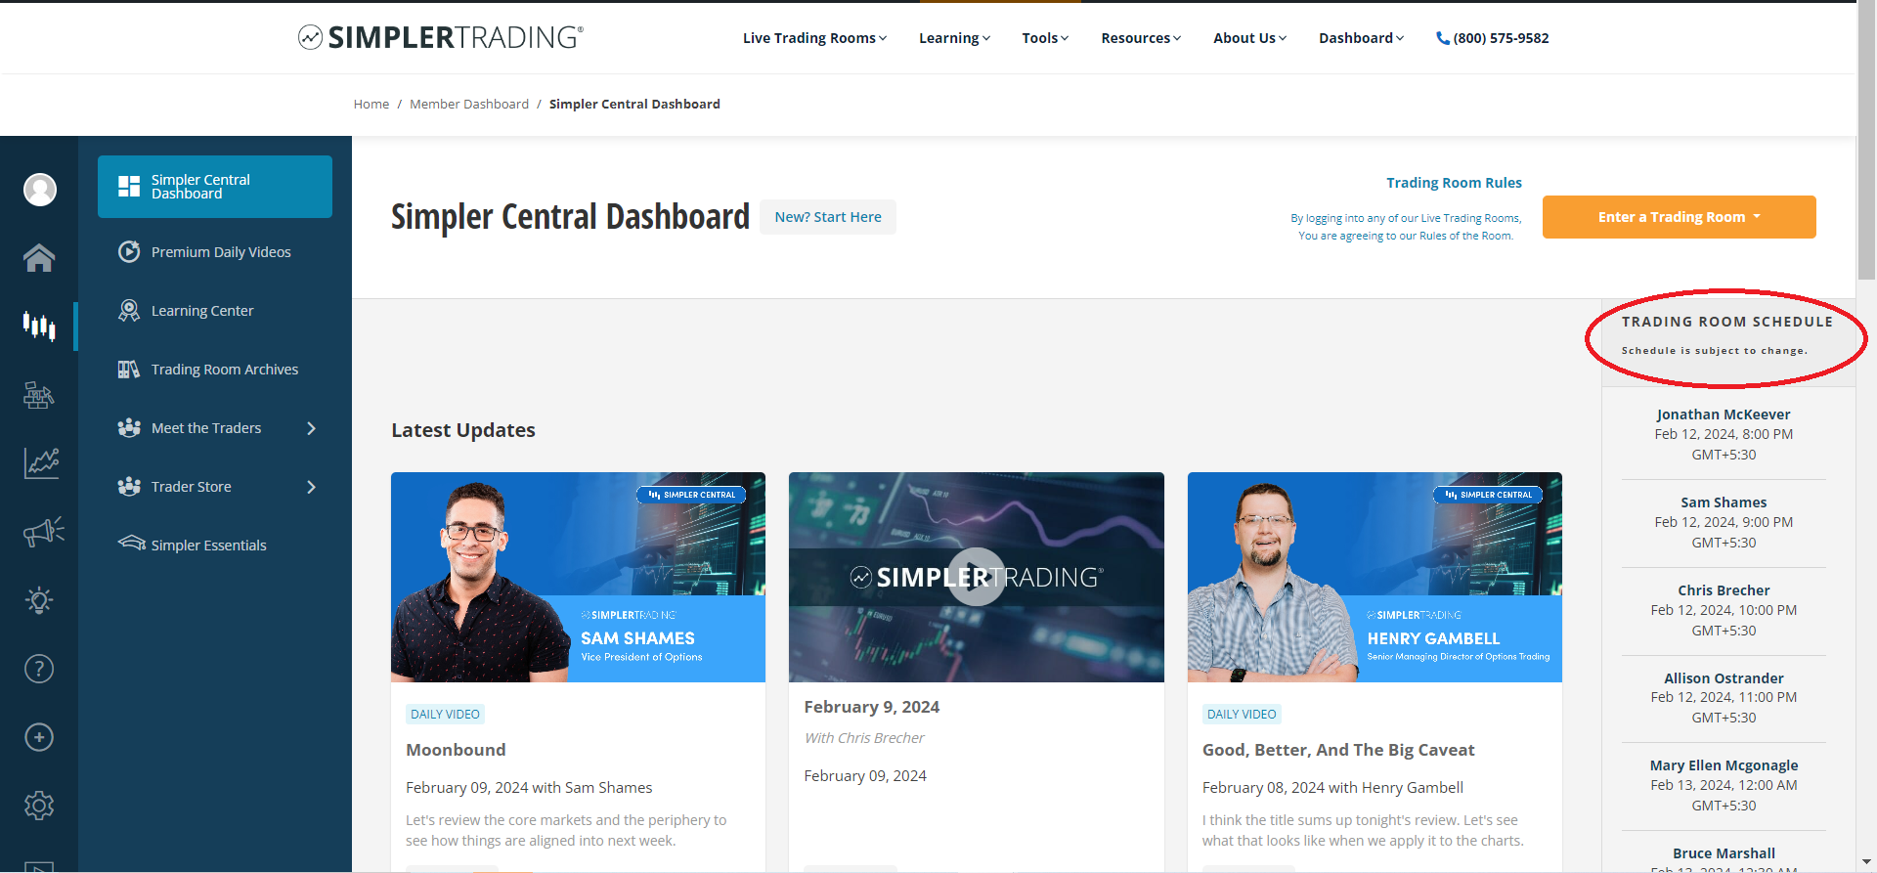Click the line chart growth icon in rail

click(41, 463)
